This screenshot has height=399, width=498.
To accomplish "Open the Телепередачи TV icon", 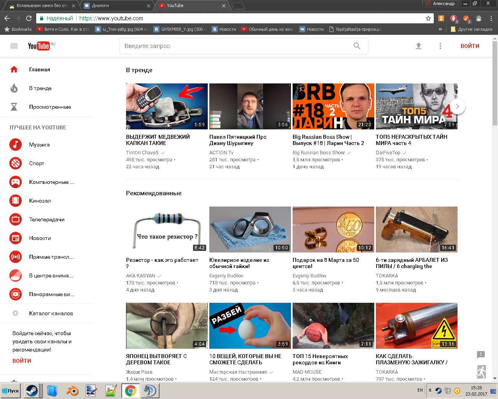I will pyautogui.click(x=16, y=219).
